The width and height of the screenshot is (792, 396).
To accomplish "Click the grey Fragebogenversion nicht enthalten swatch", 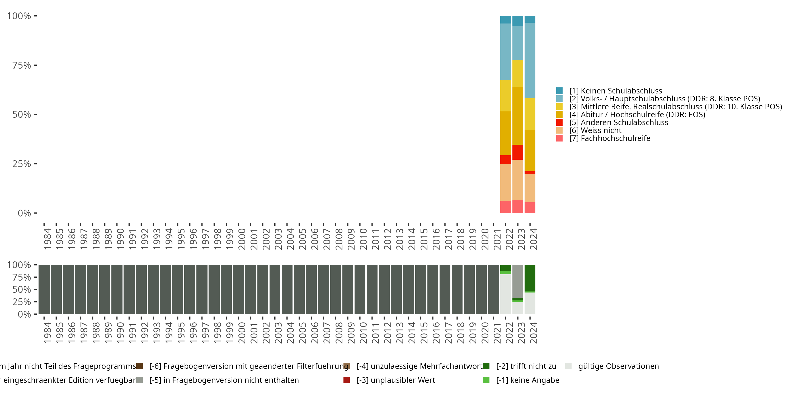I will (x=140, y=380).
